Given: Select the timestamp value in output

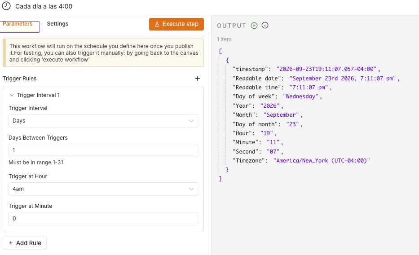Looking at the screenshot, I should click(x=326, y=69).
